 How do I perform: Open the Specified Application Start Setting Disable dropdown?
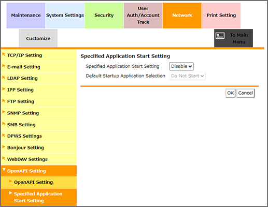tap(181, 66)
